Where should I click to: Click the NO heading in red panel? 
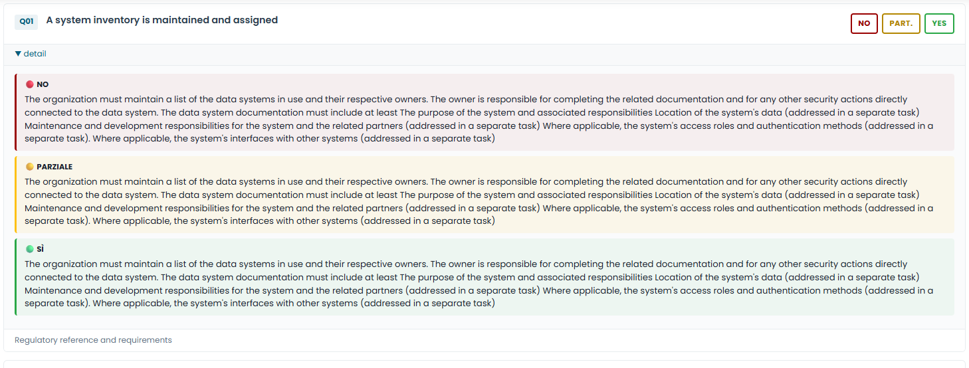click(x=43, y=84)
